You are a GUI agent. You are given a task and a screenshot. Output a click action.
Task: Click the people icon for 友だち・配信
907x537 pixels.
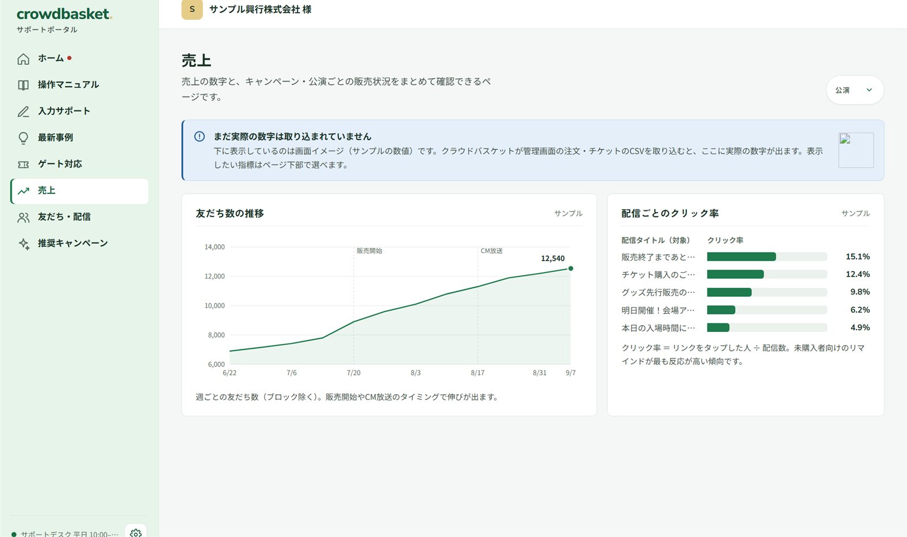(x=23, y=217)
